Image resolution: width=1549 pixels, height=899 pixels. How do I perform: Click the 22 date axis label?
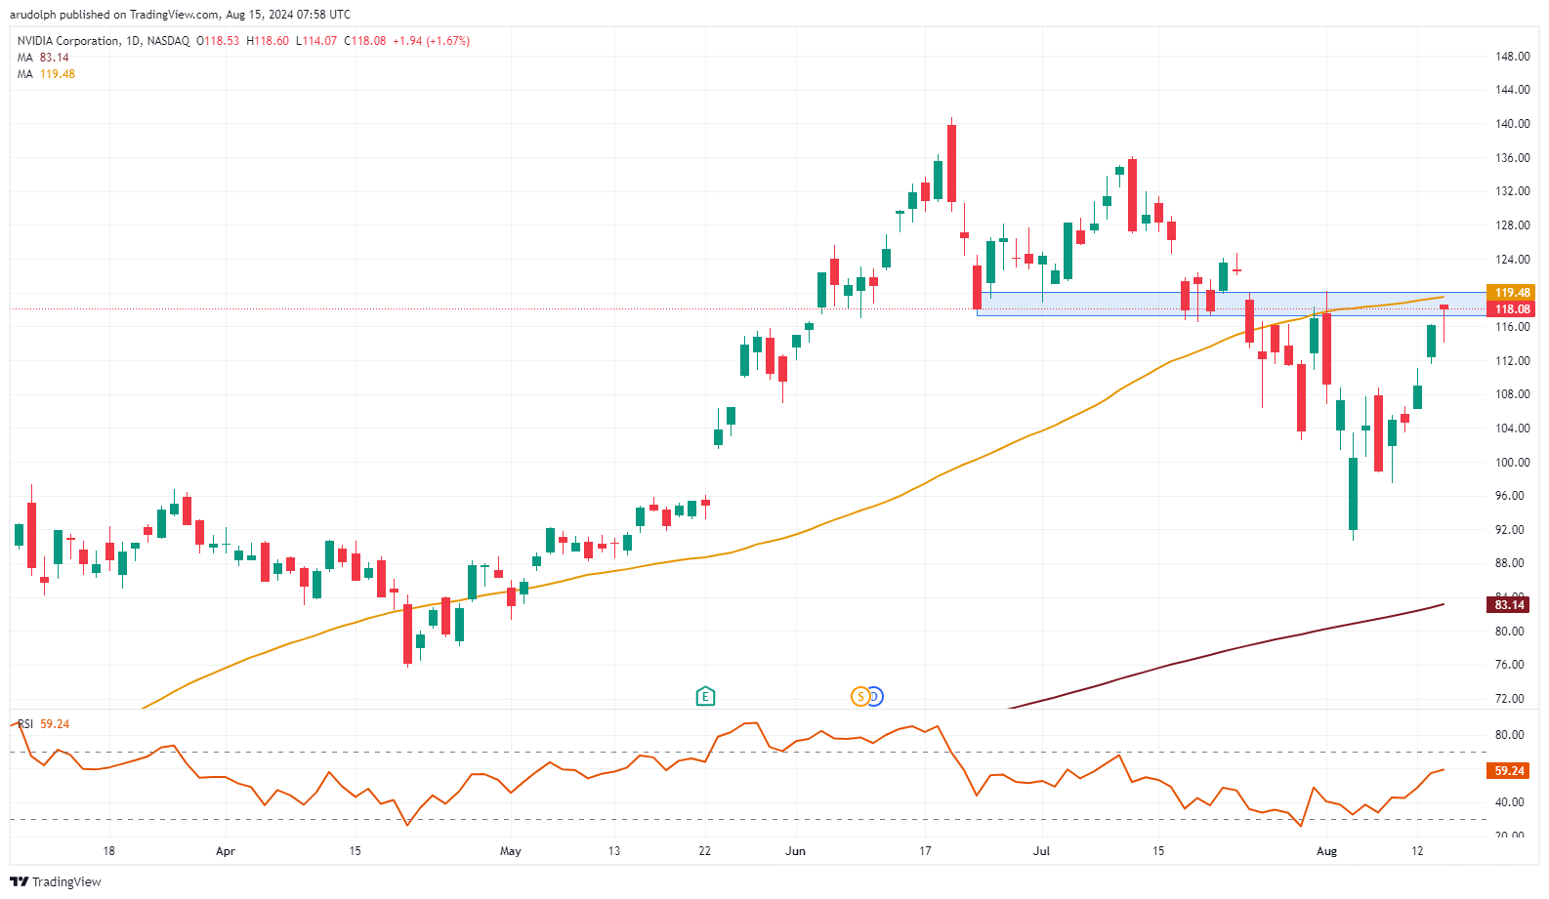705,851
